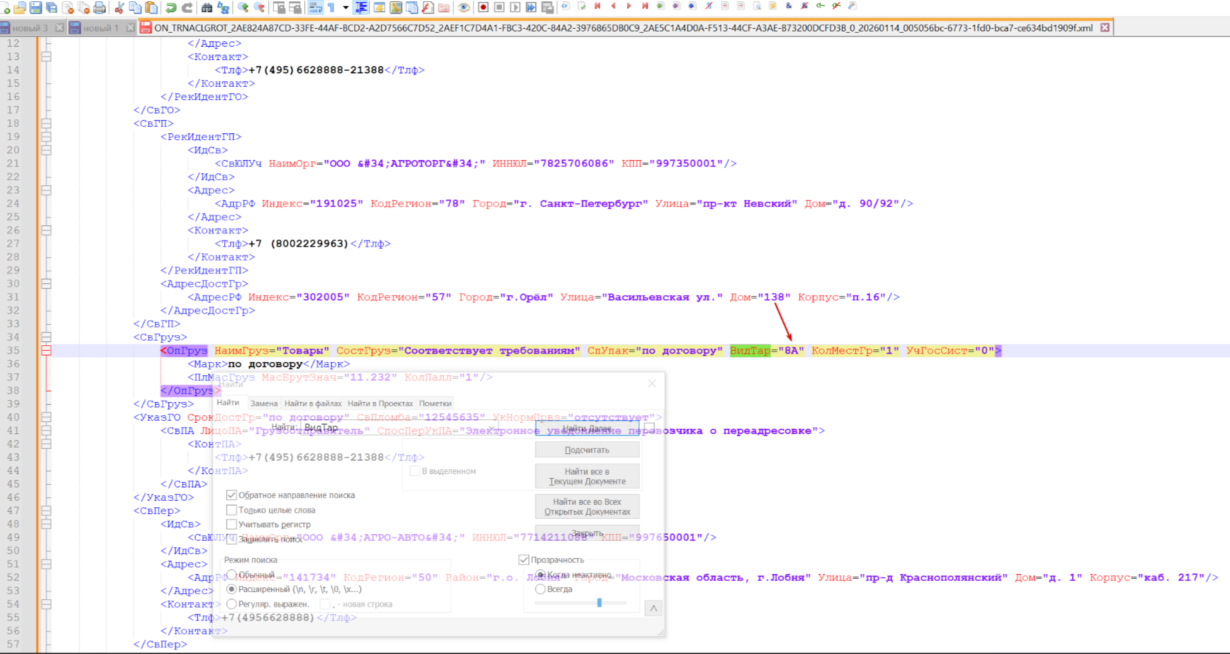Viewport: 1230px width, 654px height.
Task: Open the search history dropdown in Find field
Action: click(492, 428)
